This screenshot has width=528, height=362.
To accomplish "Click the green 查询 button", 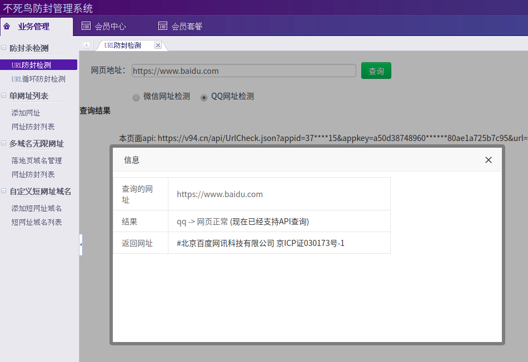I will (376, 71).
